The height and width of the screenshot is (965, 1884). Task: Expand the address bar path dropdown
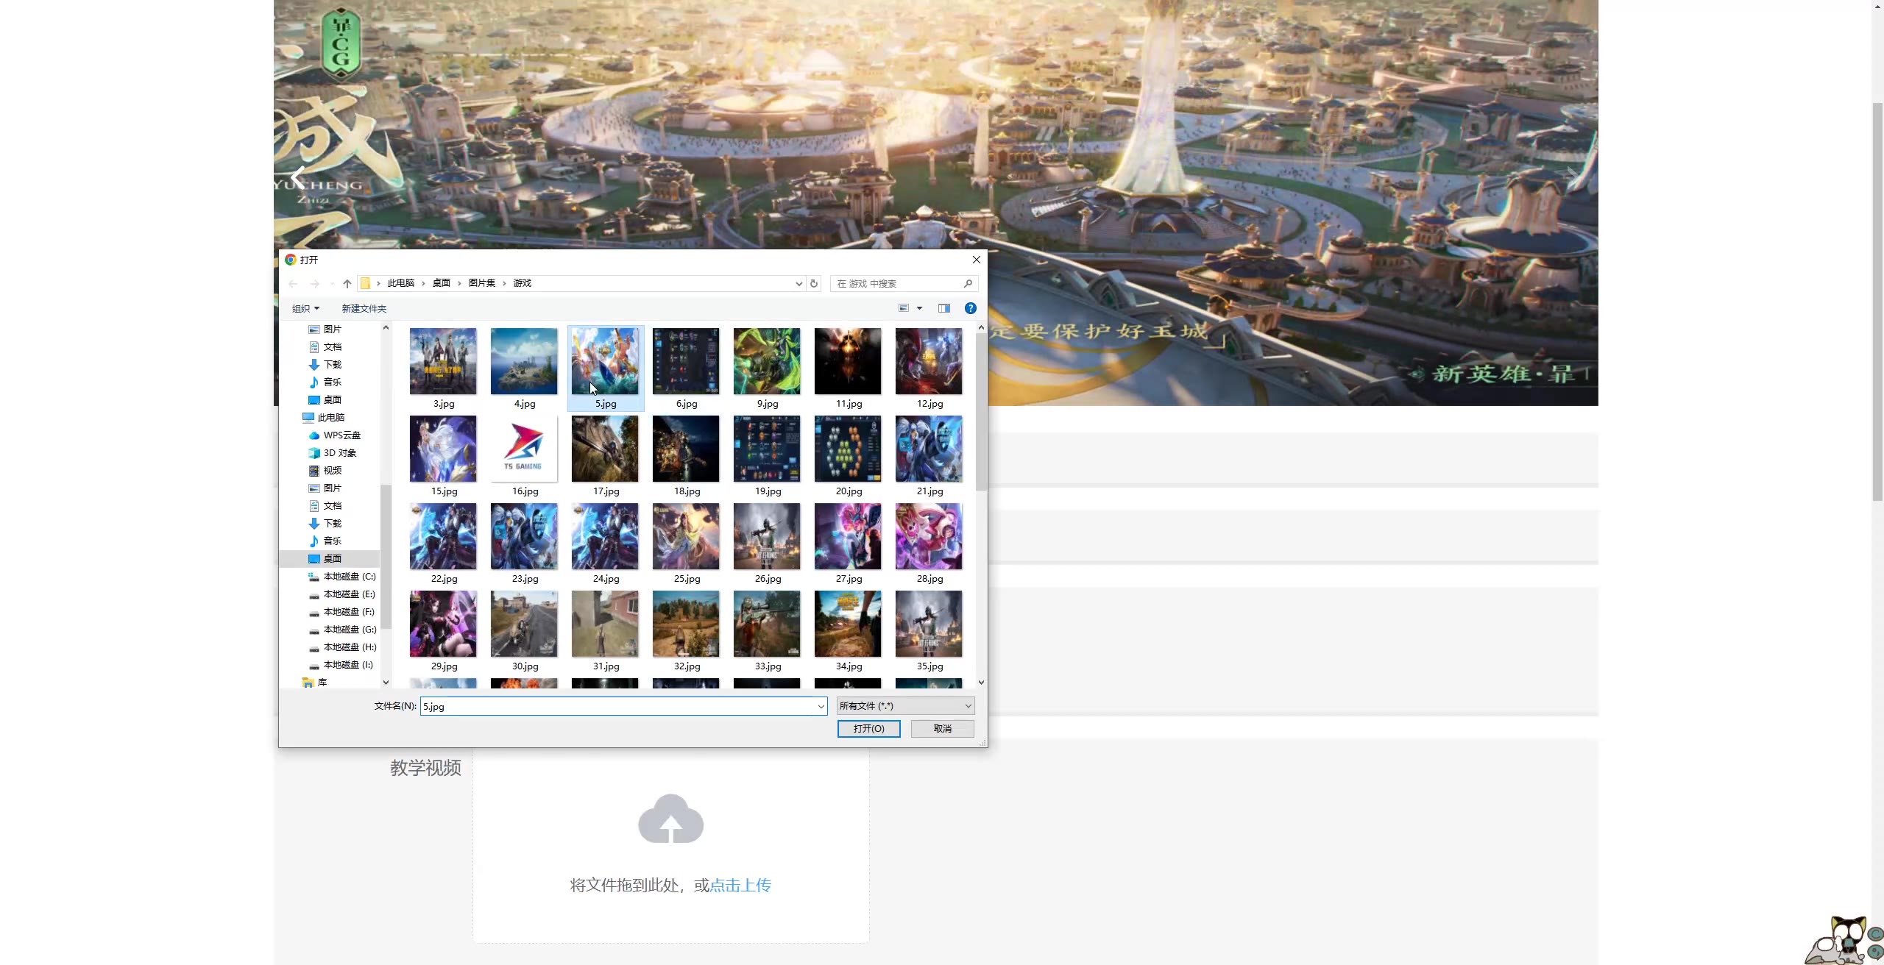[798, 284]
